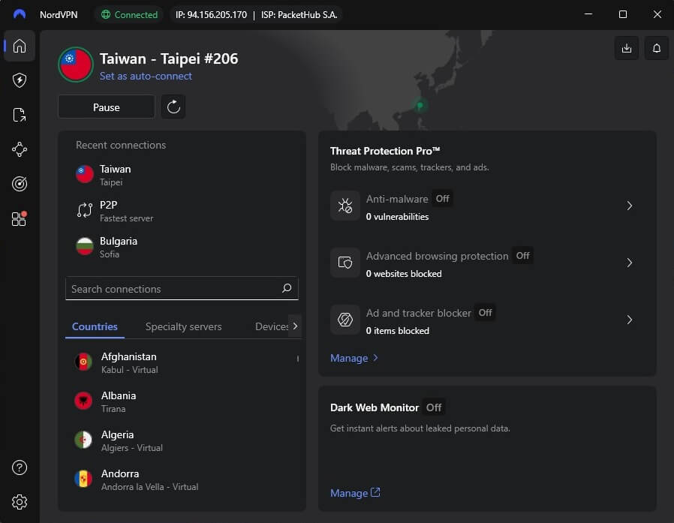This screenshot has width=674, height=523.
Task: Expand the Ad and tracker blocker chevron
Action: pos(630,320)
